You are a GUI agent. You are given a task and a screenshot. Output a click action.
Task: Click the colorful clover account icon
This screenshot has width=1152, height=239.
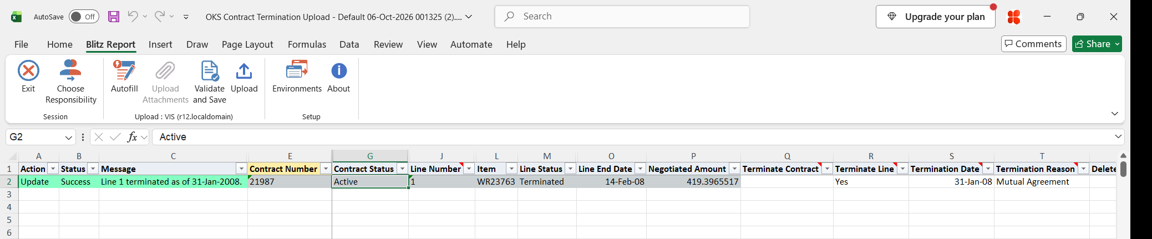pos(1014,17)
